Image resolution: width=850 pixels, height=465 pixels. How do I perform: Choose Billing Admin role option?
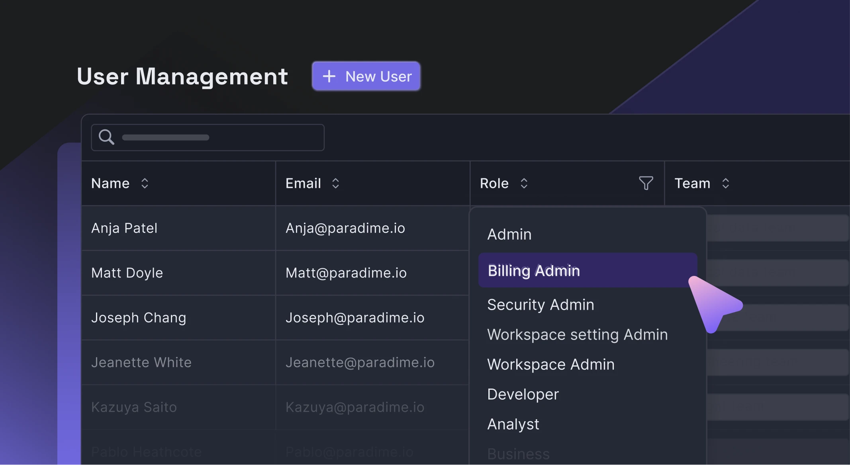(x=534, y=271)
